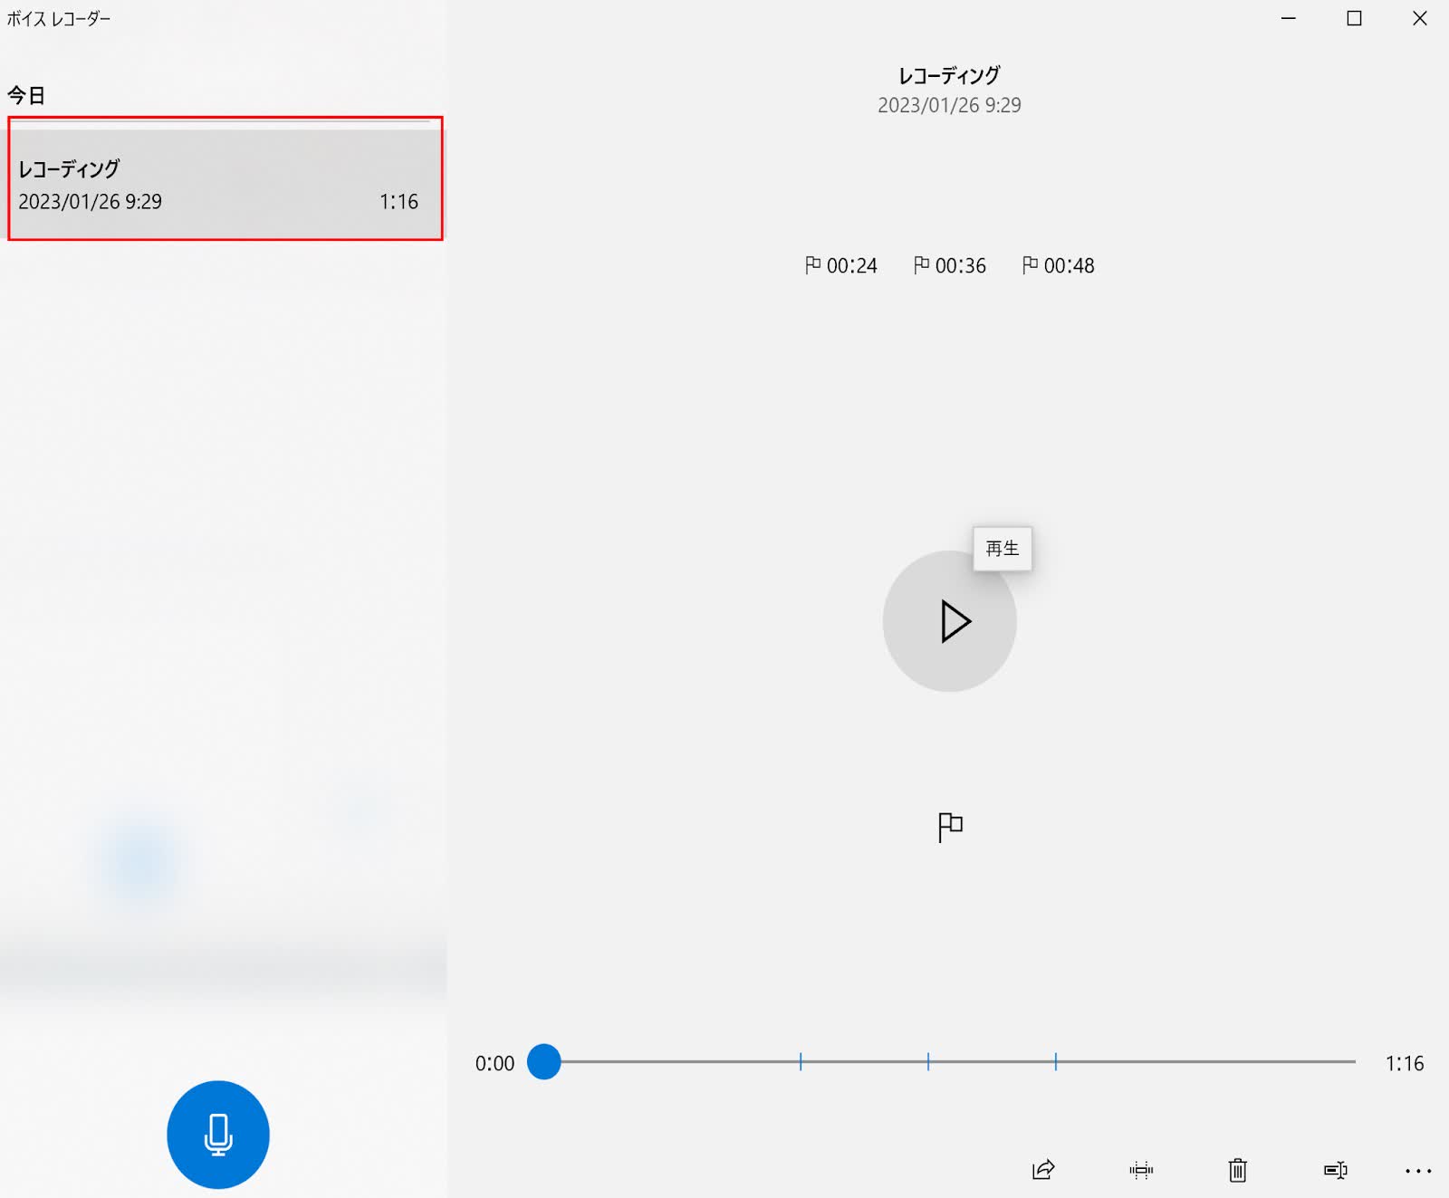Select the レコーディング item in the list
Screen dimensions: 1449x1198
pyautogui.click(x=226, y=184)
